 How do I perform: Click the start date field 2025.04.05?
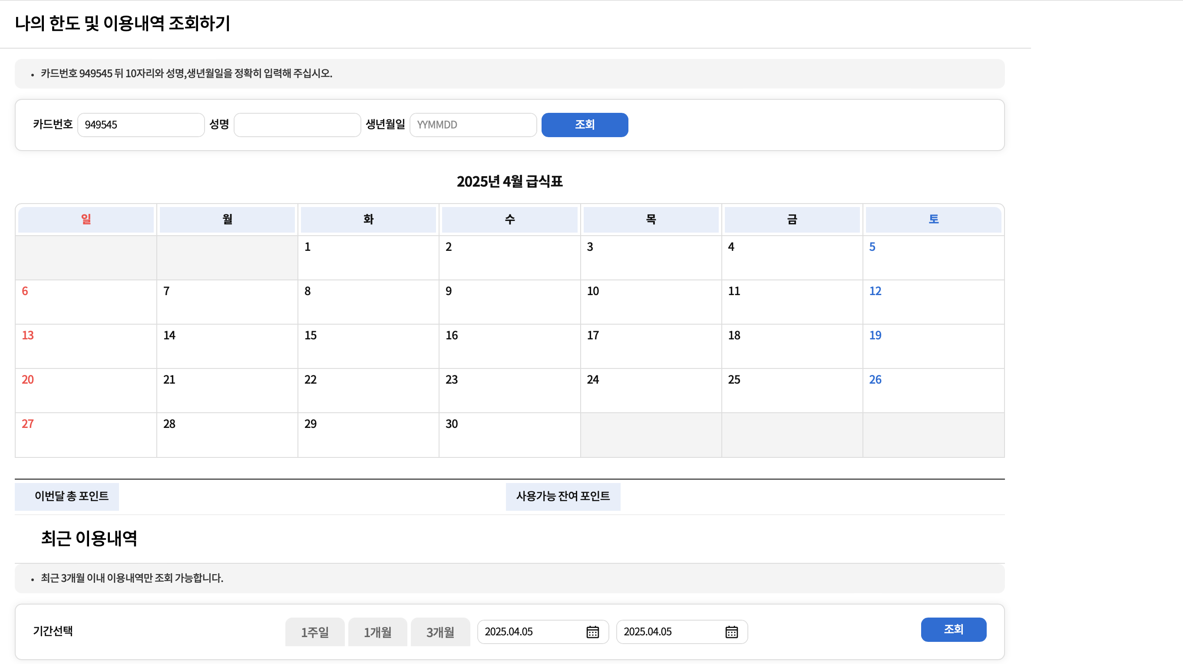(x=543, y=632)
